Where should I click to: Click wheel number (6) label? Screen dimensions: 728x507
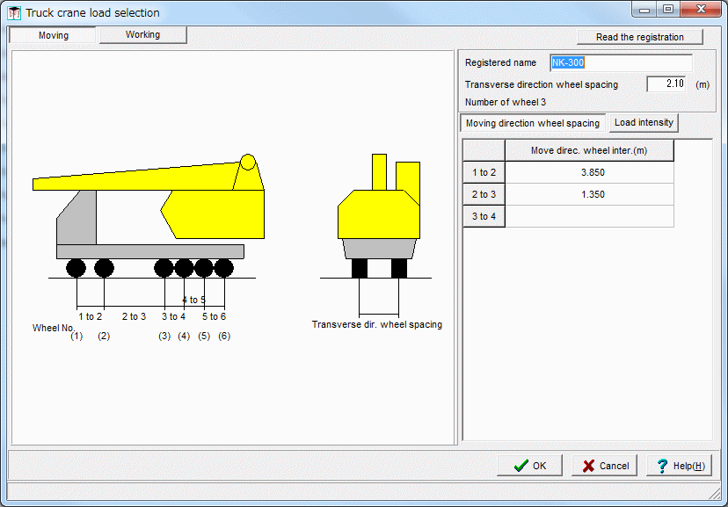tap(224, 337)
